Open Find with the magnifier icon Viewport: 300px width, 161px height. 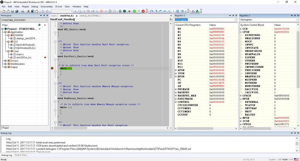tap(80, 11)
